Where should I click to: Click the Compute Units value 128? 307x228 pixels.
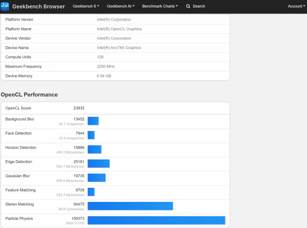100,57
